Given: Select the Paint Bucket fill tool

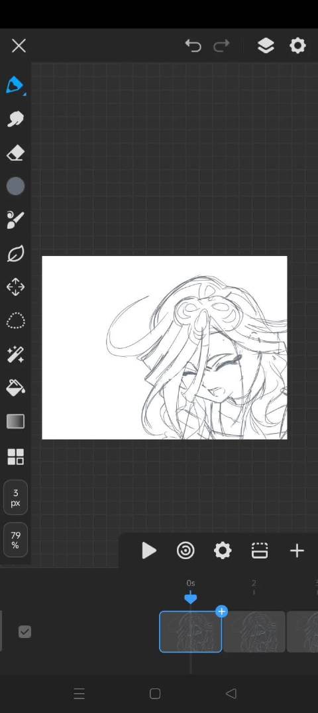Looking at the screenshot, I should click(15, 388).
